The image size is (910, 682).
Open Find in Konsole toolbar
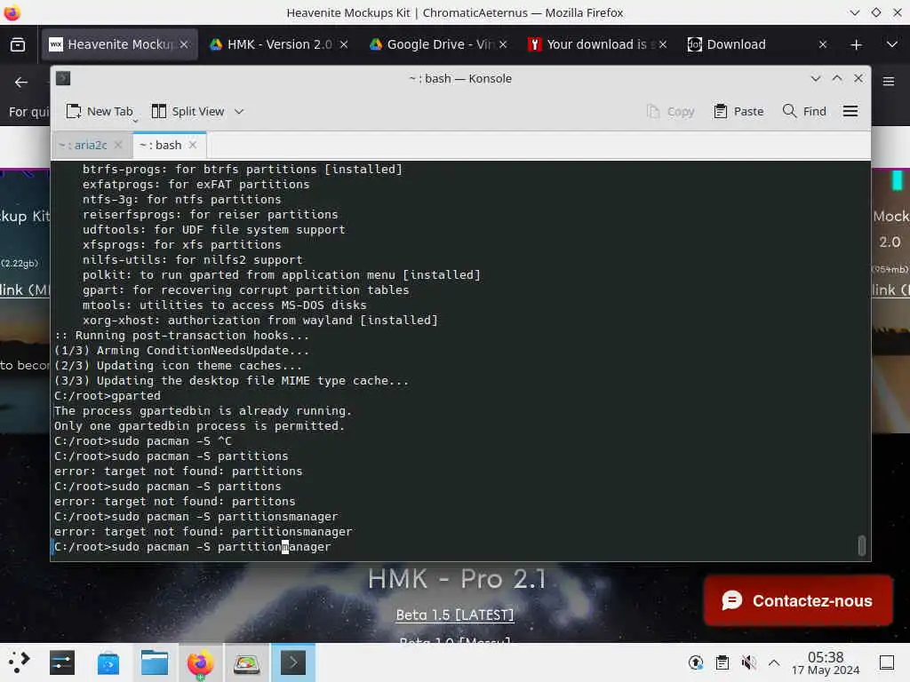(x=804, y=111)
